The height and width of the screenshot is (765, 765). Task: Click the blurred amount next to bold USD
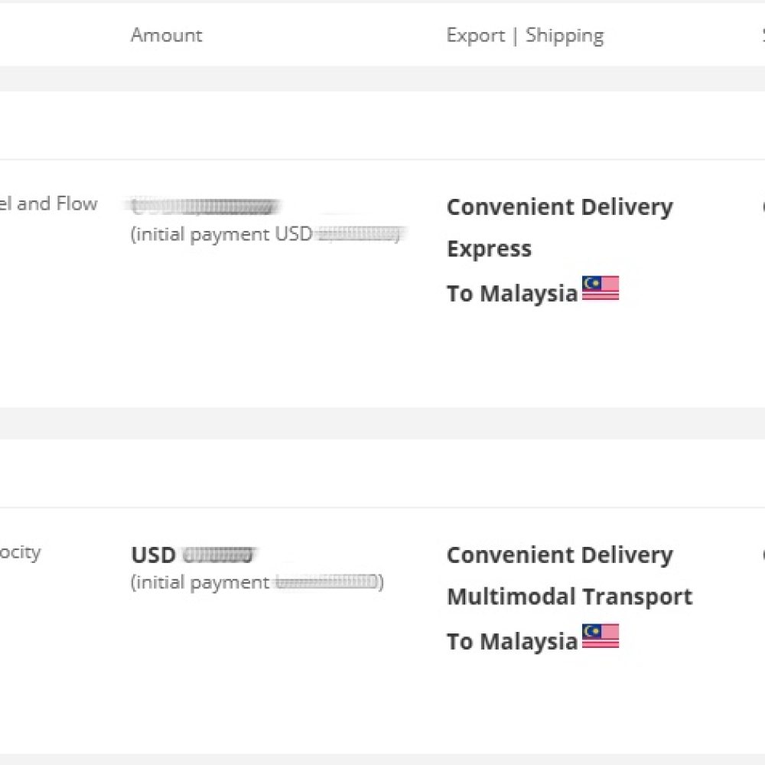click(220, 555)
